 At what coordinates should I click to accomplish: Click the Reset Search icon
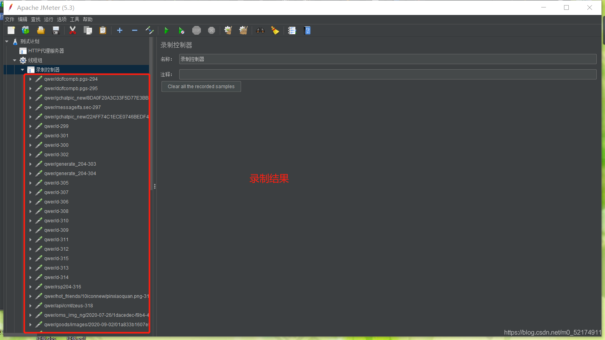[x=275, y=30]
